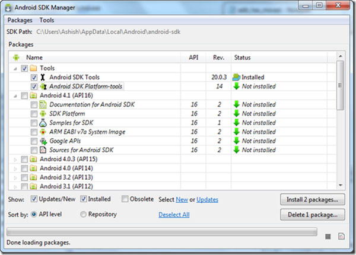Collapse the Tools group
The image size is (356, 255).
[x=15, y=69]
